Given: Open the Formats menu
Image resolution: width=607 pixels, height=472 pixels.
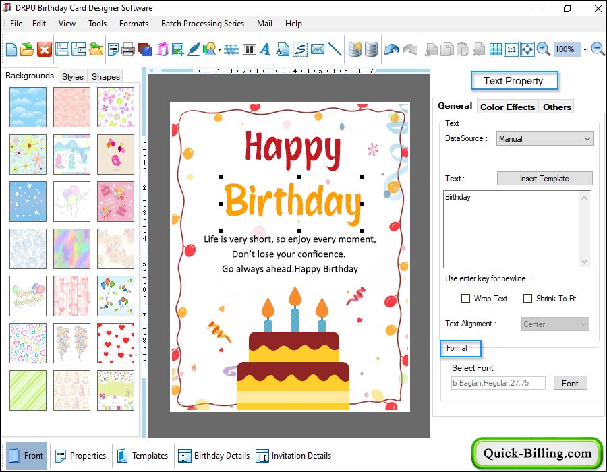Looking at the screenshot, I should click(x=134, y=24).
